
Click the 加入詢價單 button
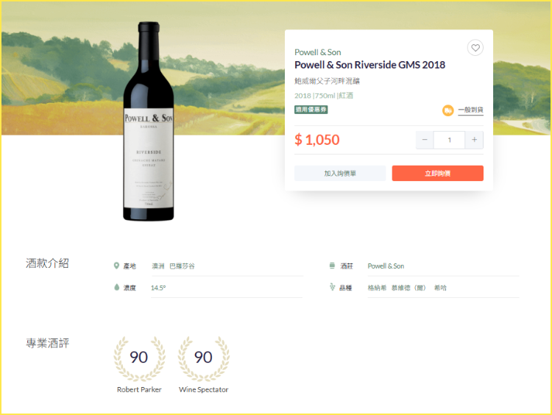point(340,174)
